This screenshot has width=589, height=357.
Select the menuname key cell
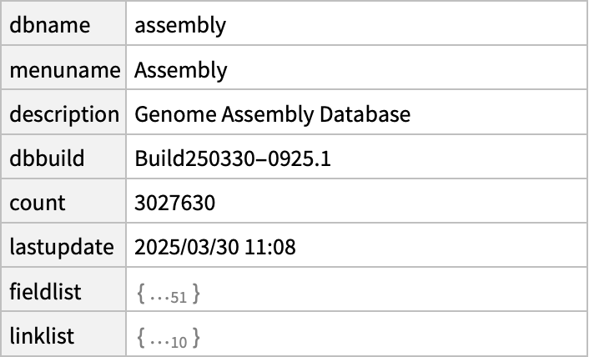pos(64,70)
